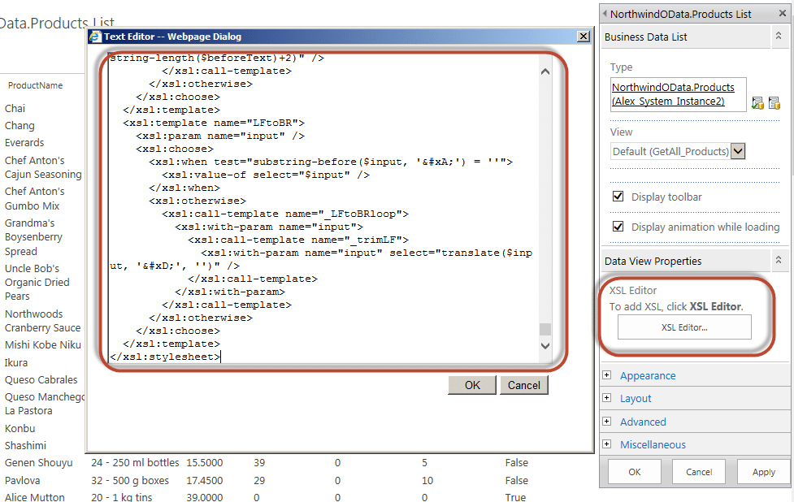The height and width of the screenshot is (502, 794).
Task: Click the True value in Alice Mutton row
Action: [515, 497]
